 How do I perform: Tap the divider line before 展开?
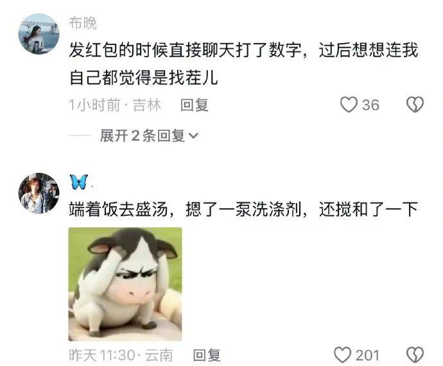[x=80, y=135]
